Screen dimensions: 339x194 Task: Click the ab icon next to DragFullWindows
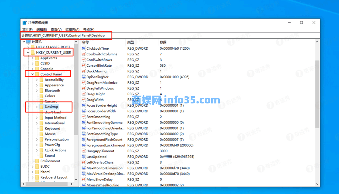84,88
